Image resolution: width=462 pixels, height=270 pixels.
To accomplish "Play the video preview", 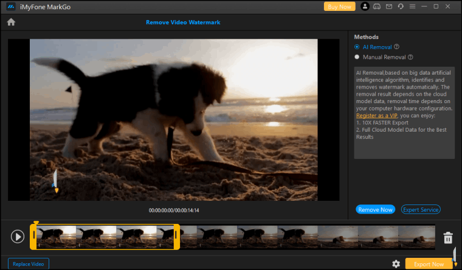I will (x=18, y=237).
